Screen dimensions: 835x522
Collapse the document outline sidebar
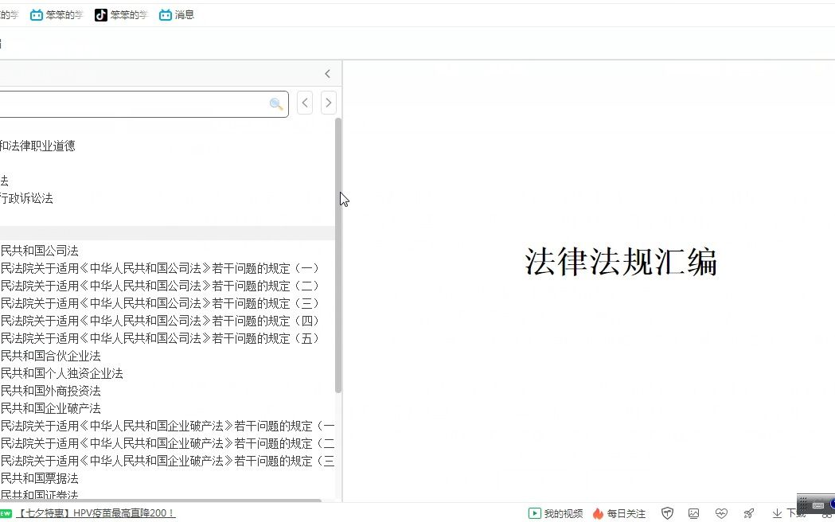(327, 73)
